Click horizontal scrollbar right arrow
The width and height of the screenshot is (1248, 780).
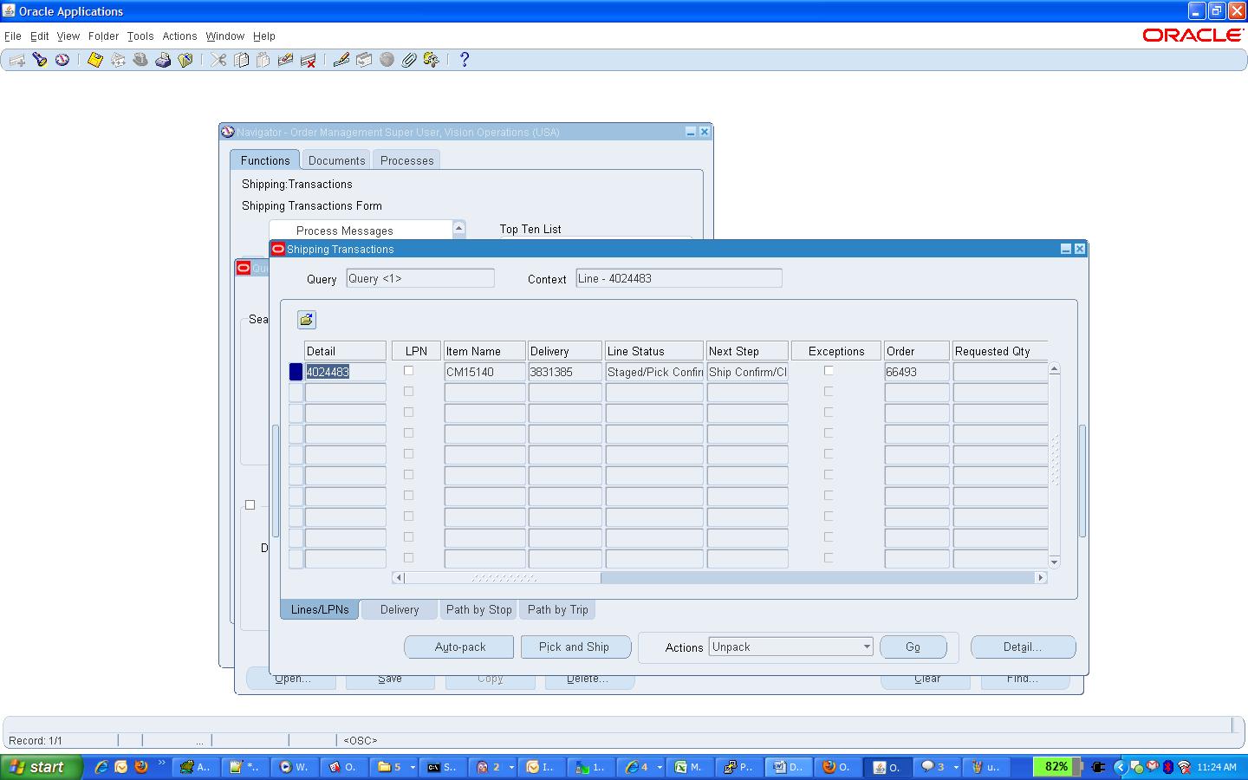click(x=1041, y=578)
